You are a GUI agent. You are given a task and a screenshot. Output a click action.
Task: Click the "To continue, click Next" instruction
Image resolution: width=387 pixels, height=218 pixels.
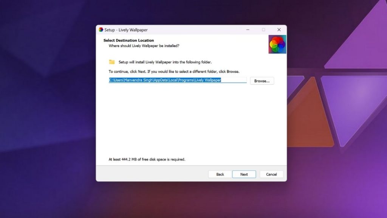point(174,72)
